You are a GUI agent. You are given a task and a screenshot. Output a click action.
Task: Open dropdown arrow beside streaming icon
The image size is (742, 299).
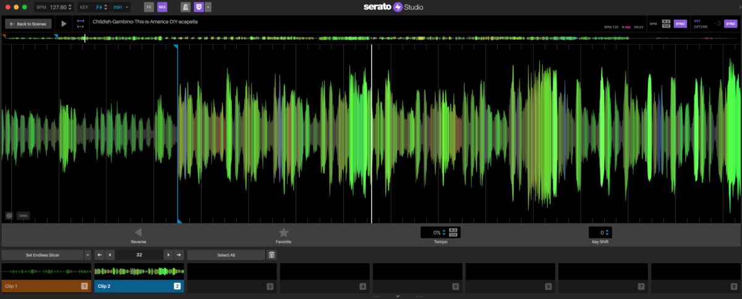click(208, 7)
